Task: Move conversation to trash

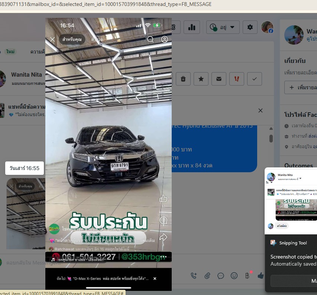Action: click(x=183, y=79)
